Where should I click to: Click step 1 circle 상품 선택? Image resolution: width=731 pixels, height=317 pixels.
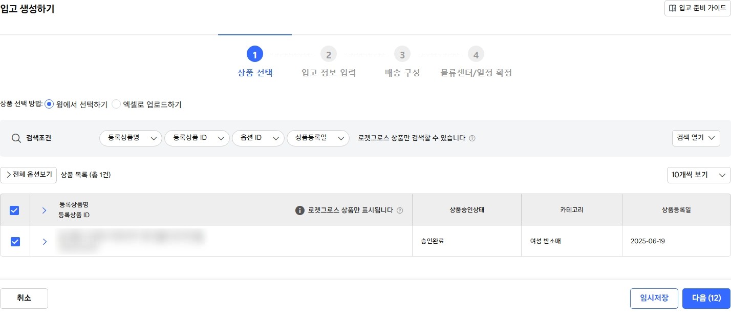click(x=255, y=54)
